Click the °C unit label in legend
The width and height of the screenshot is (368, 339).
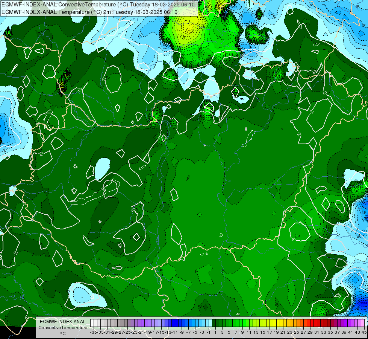(63, 333)
